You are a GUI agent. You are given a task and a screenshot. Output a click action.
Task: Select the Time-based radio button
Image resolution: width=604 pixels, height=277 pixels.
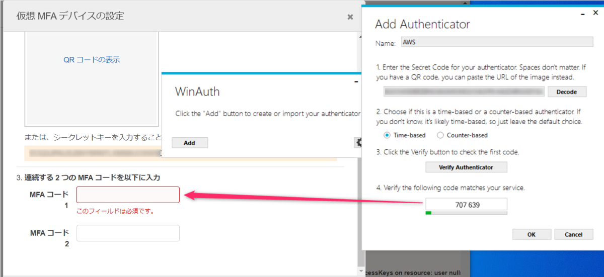click(x=387, y=135)
